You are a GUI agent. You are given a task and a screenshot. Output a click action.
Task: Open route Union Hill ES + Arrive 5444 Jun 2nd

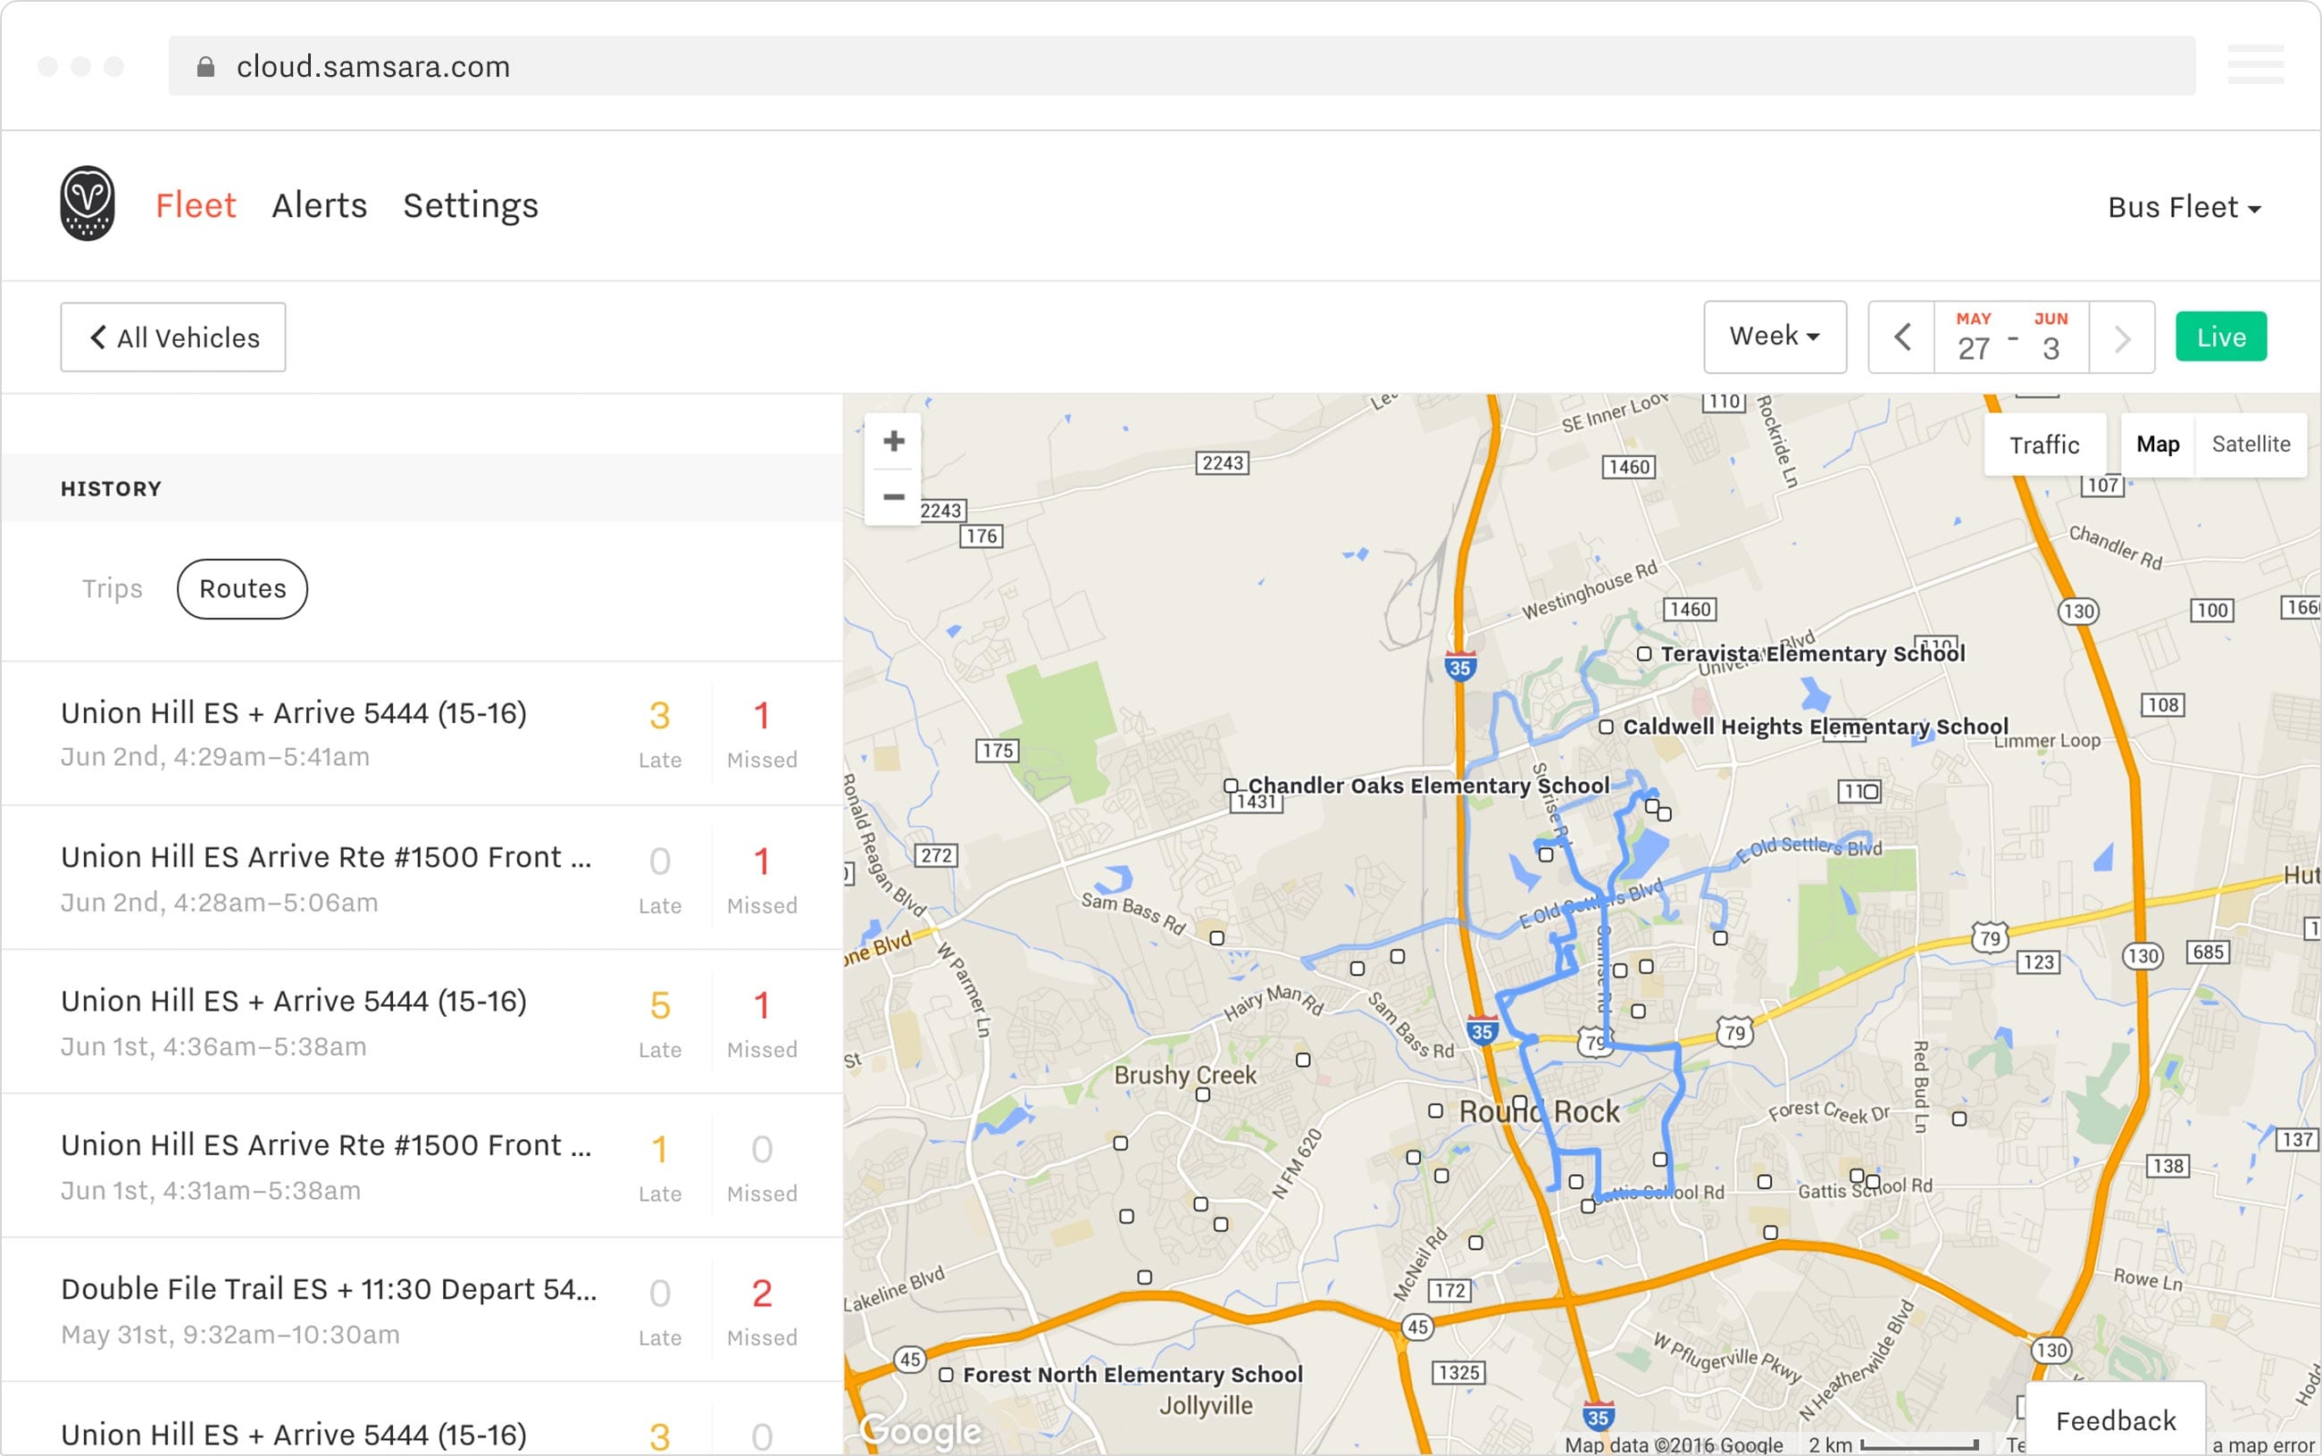click(422, 734)
